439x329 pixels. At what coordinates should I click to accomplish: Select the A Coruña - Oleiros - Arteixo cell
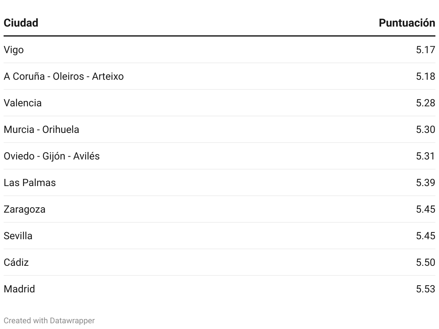(x=64, y=77)
